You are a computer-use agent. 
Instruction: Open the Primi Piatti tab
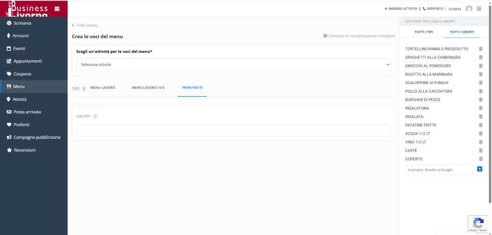click(192, 88)
